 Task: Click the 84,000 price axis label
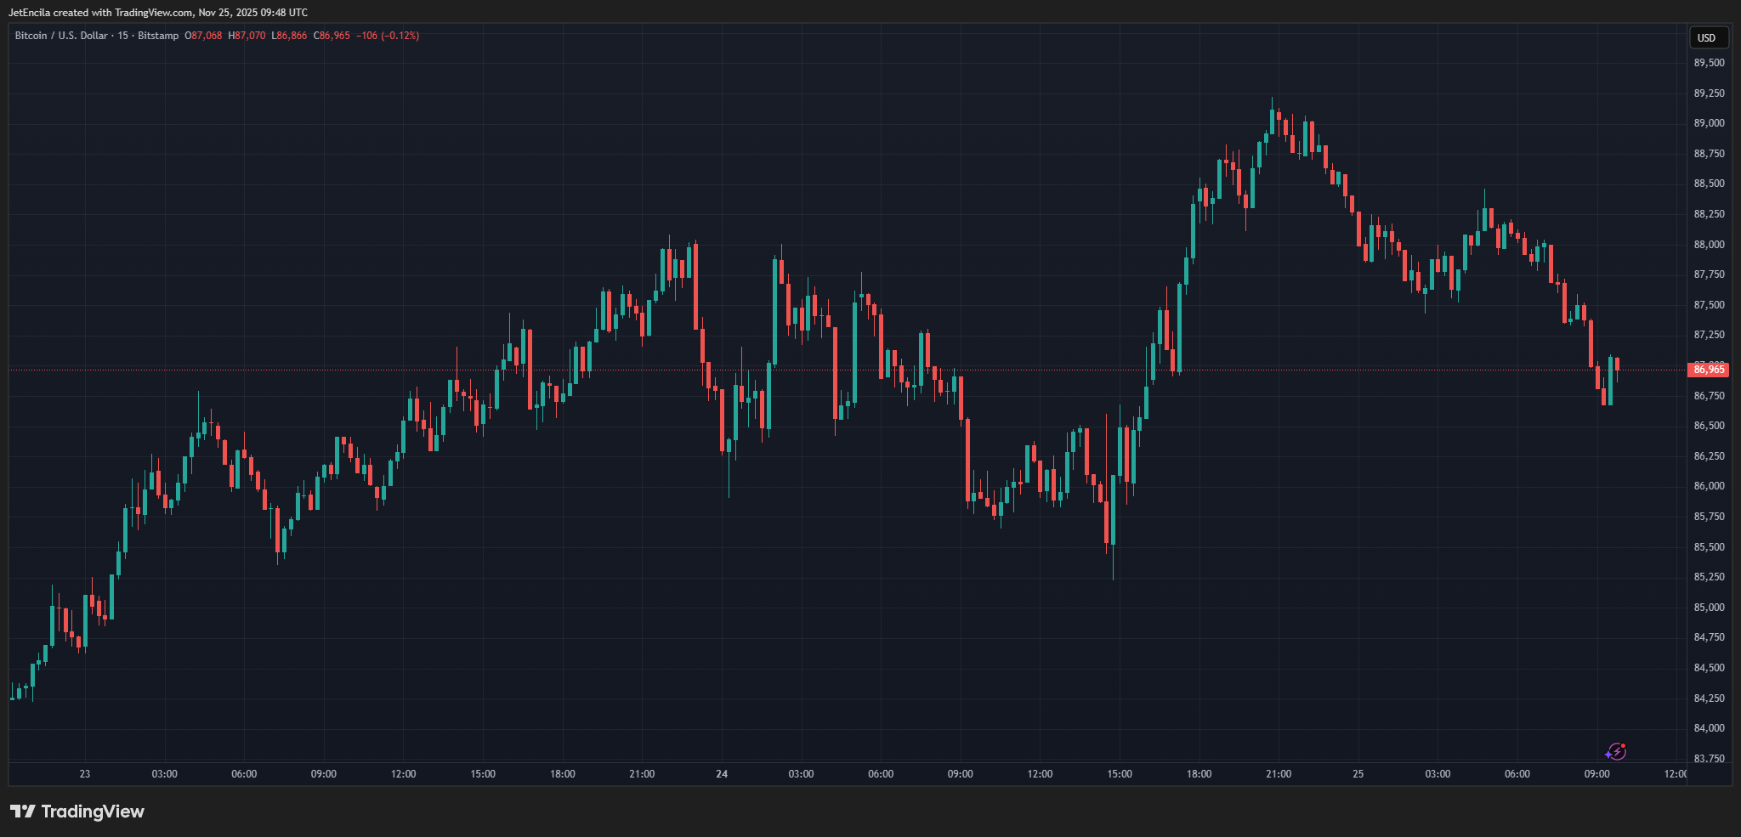(1709, 728)
